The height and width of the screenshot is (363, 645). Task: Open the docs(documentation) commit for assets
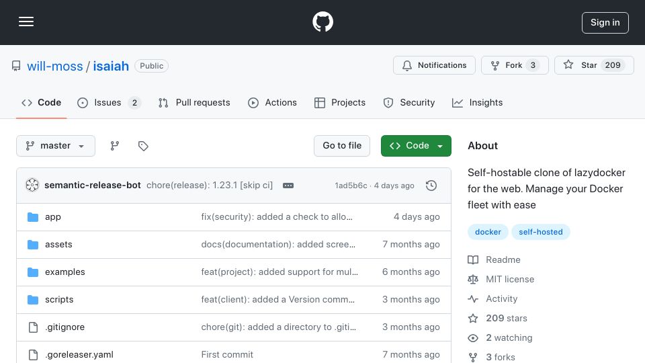(278, 245)
